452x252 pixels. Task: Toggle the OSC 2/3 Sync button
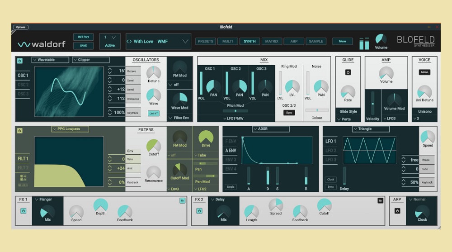click(x=289, y=113)
